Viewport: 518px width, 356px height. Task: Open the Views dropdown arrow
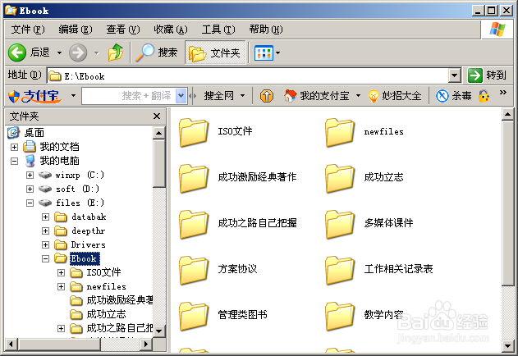(x=277, y=52)
